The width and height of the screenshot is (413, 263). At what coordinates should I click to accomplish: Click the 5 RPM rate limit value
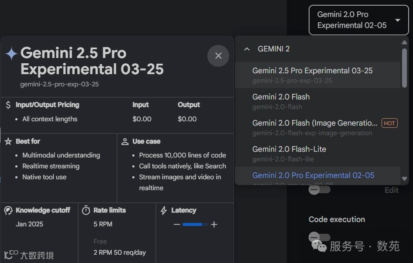103,224
